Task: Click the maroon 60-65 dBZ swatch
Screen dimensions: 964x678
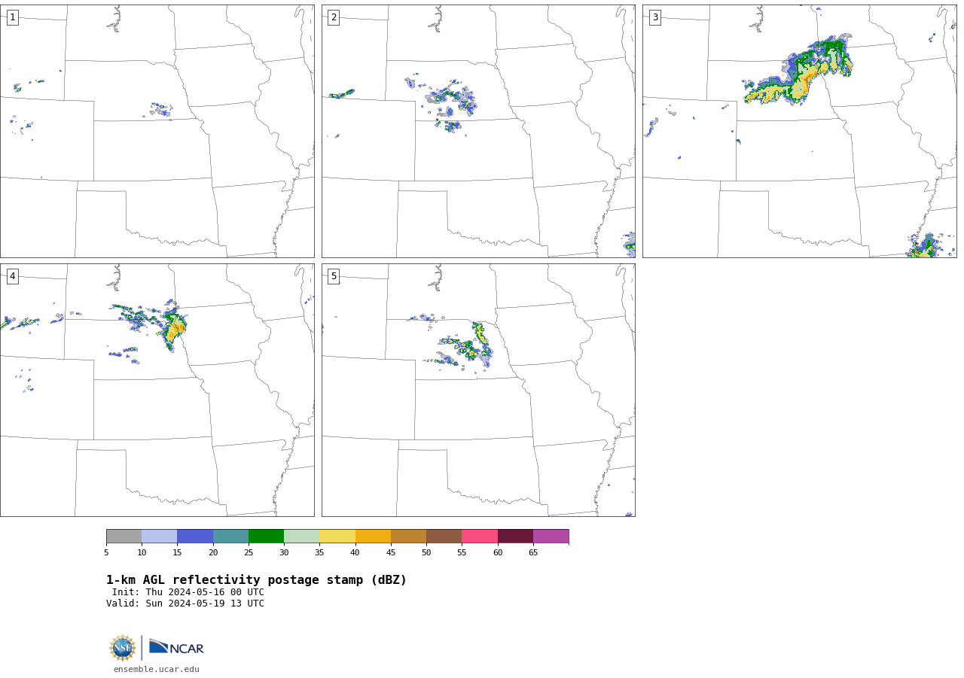Action: 515,536
